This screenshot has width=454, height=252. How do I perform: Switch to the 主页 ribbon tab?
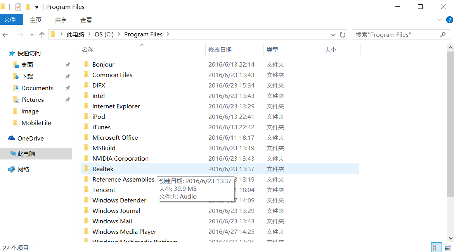(x=36, y=20)
